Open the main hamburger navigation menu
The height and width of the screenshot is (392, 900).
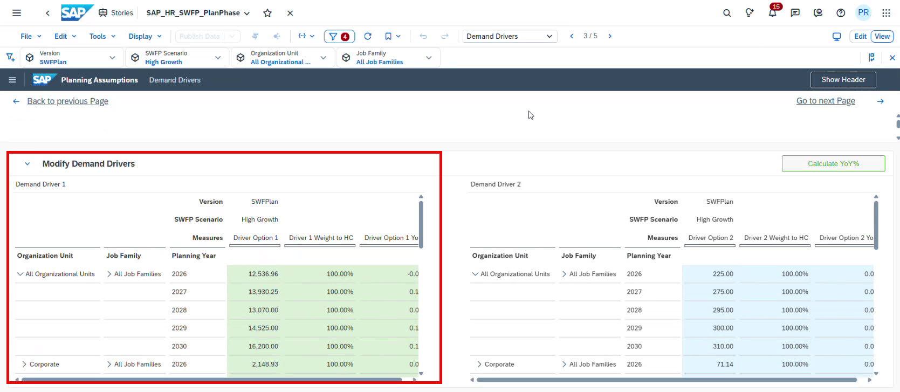[17, 13]
